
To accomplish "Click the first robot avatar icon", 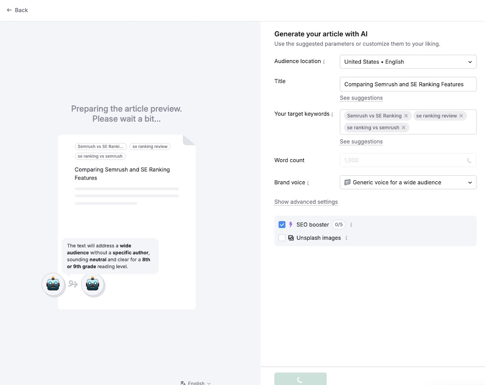I will pos(53,284).
